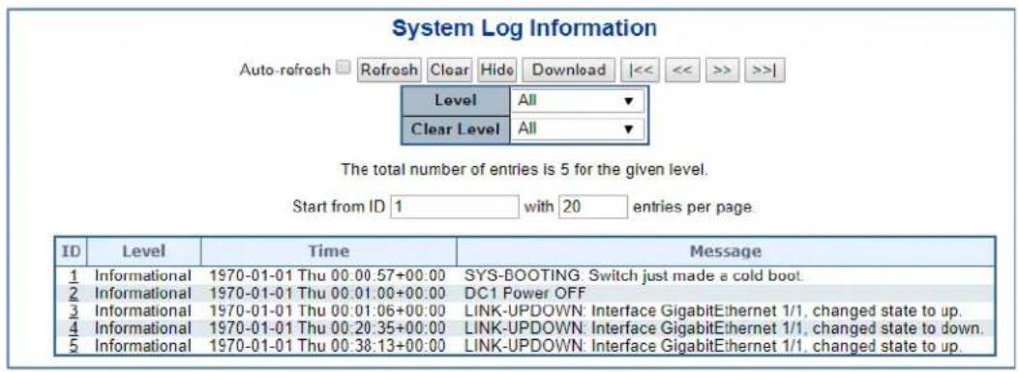The width and height of the screenshot is (1019, 372).
Task: Jump to first page with |<< button
Action: (x=641, y=70)
